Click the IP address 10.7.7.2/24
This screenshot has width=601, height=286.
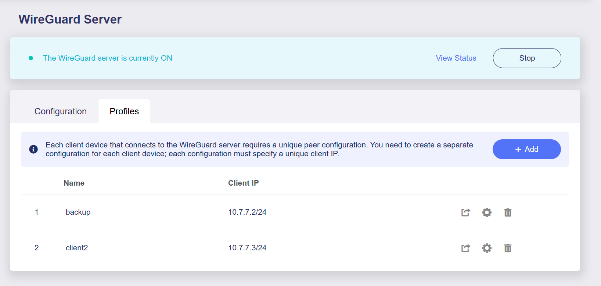click(x=247, y=212)
